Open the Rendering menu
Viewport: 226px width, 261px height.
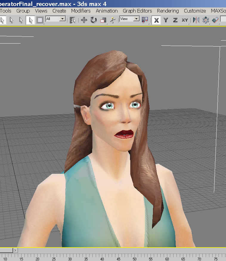click(x=168, y=11)
